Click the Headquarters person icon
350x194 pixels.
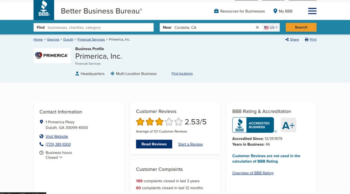[77, 74]
